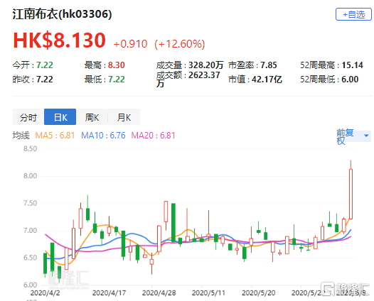Click the stock title 江南布衣(hk03306)
The image size is (374, 301).
pyautogui.click(x=63, y=13)
